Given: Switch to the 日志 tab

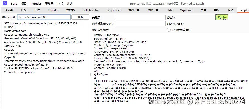Looking at the screenshot, I should (169, 10).
